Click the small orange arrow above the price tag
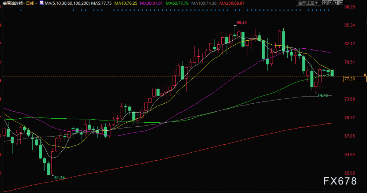This screenshot has height=193, width=367. click(365, 75)
